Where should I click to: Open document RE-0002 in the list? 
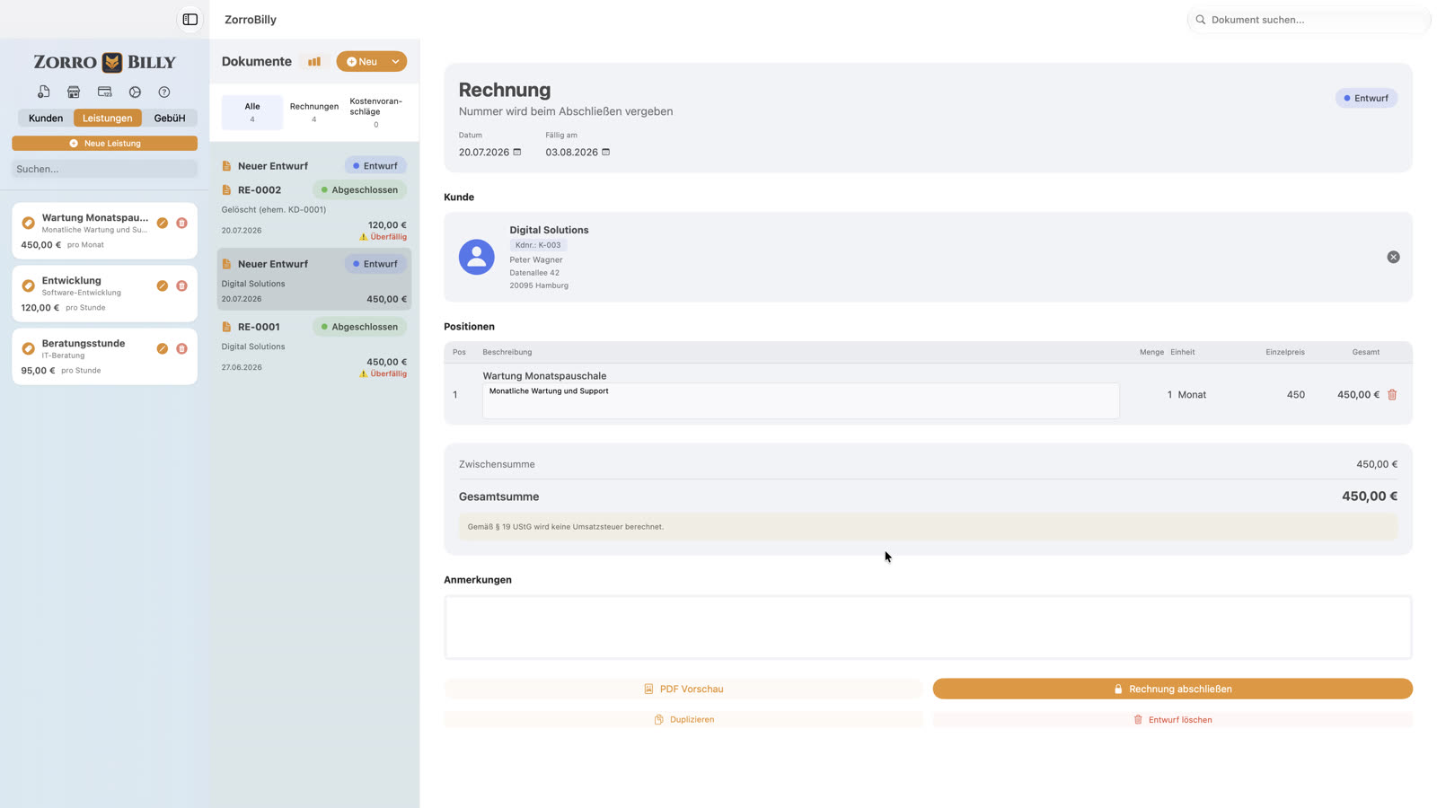click(314, 213)
